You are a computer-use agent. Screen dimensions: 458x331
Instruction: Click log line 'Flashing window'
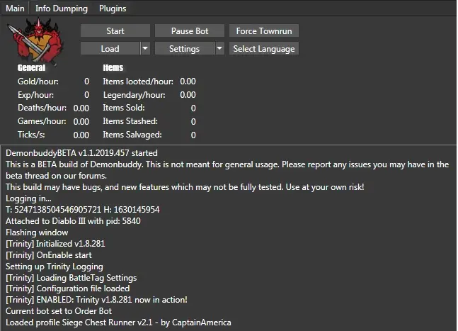point(37,232)
